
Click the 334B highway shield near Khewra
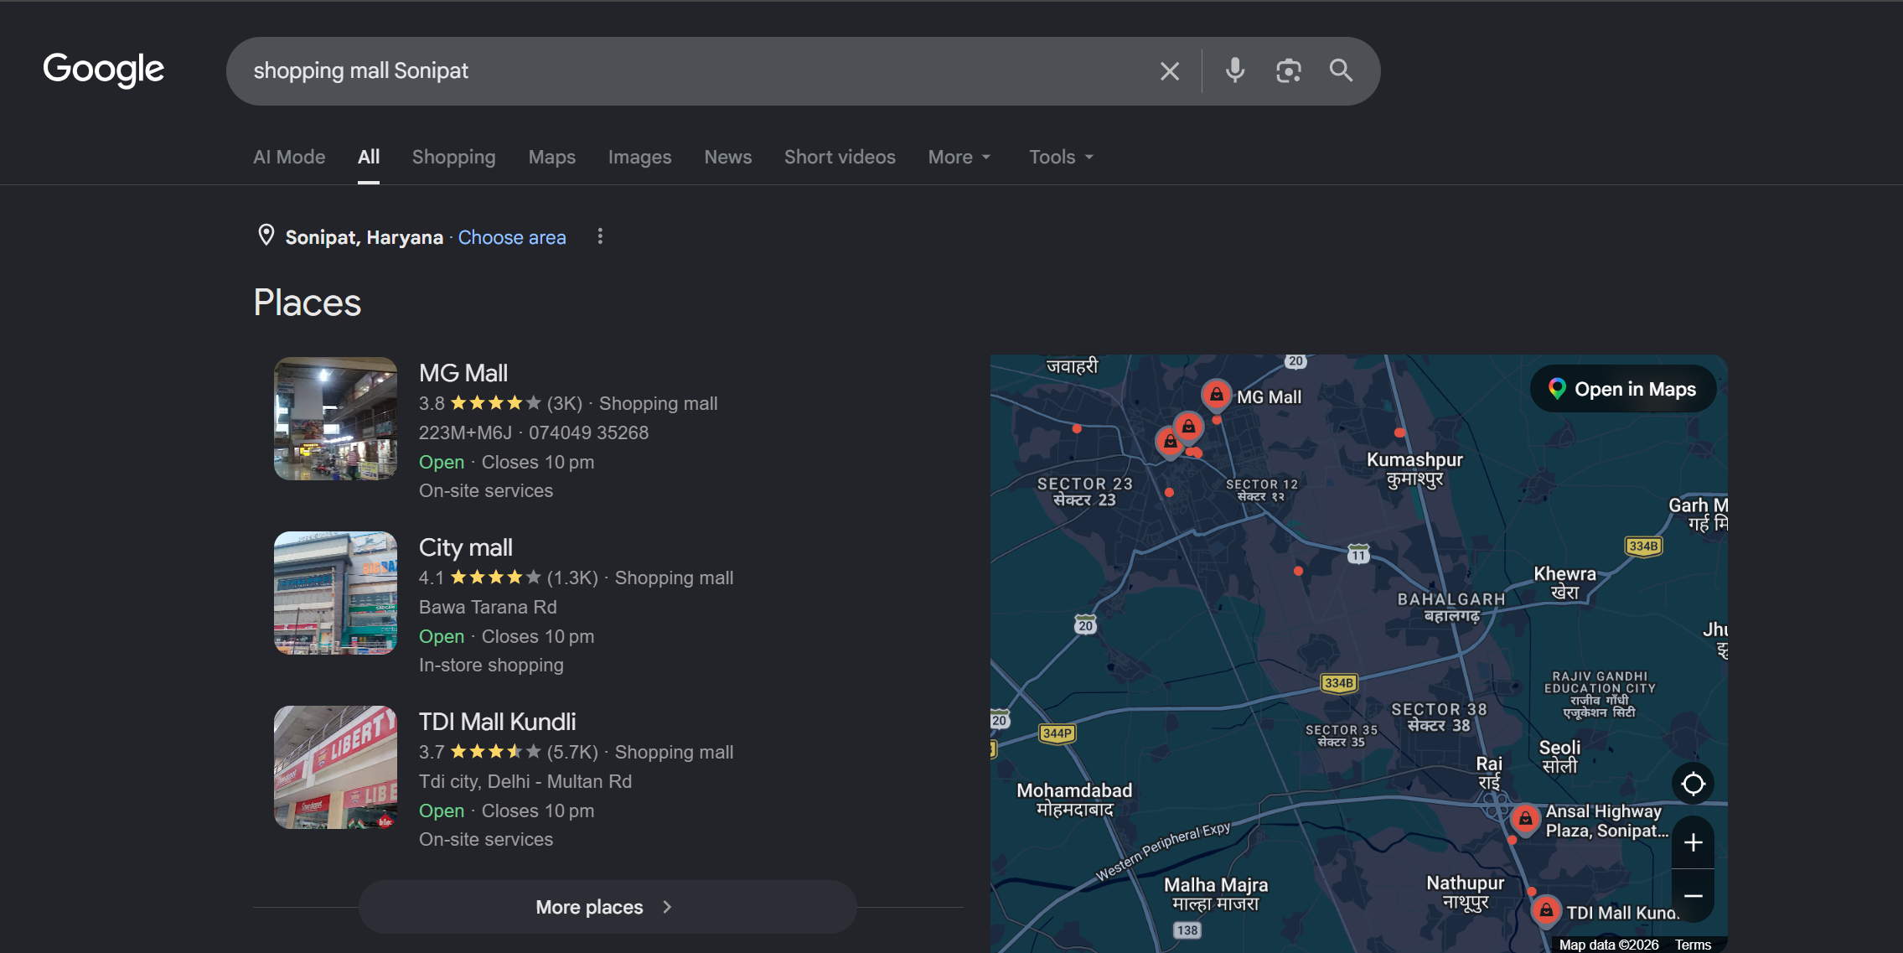pyautogui.click(x=1643, y=546)
